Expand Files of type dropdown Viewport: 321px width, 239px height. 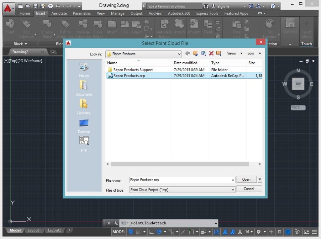(233, 190)
